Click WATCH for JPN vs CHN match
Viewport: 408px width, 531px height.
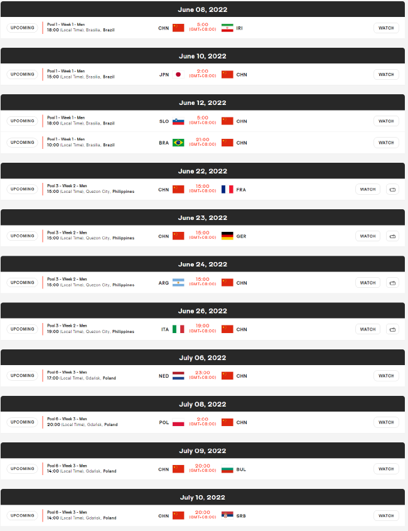point(386,75)
